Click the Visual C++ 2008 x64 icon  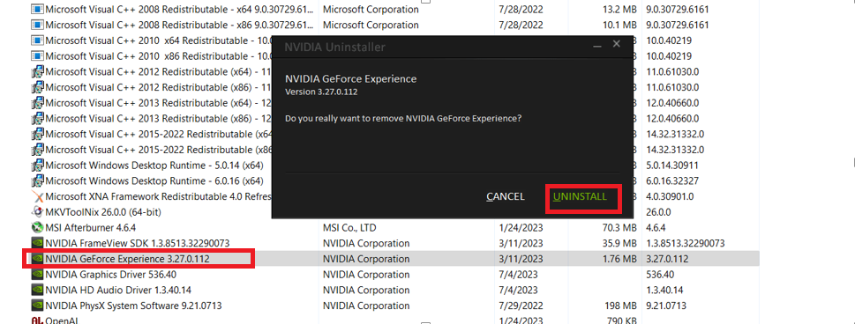pyautogui.click(x=38, y=10)
